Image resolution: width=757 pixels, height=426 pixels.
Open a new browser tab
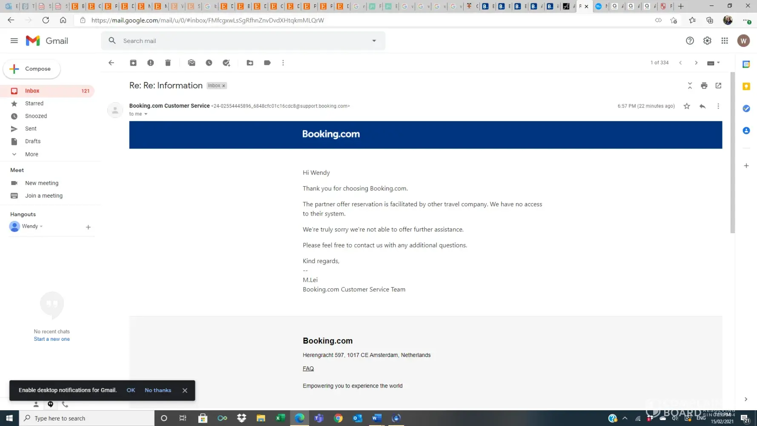click(681, 6)
